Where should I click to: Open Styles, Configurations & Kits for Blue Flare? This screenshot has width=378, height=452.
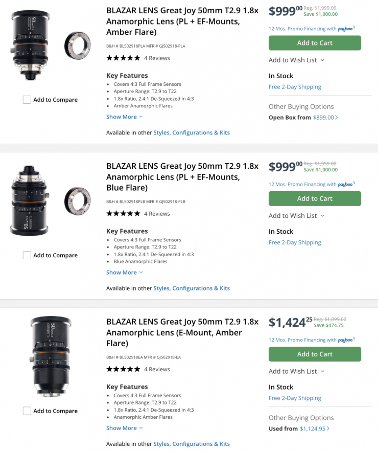192,288
